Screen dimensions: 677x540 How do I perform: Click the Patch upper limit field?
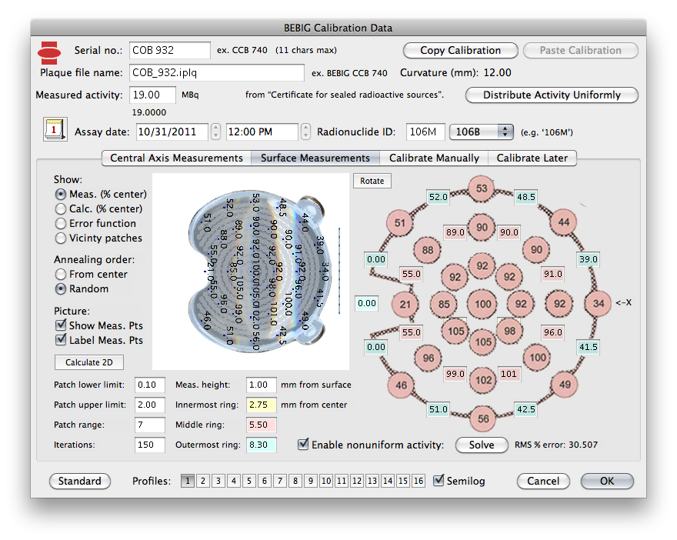(x=150, y=405)
